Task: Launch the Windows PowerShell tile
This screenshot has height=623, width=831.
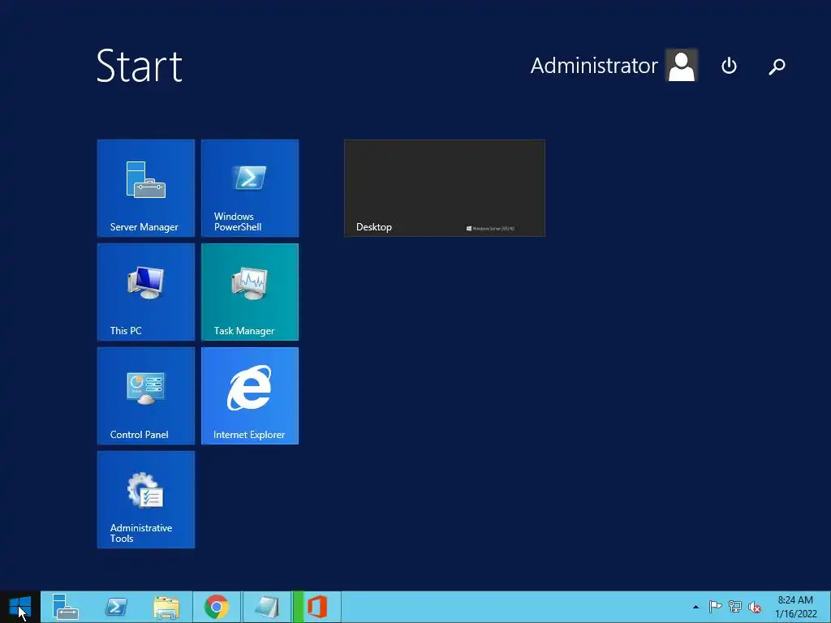Action: coord(250,188)
